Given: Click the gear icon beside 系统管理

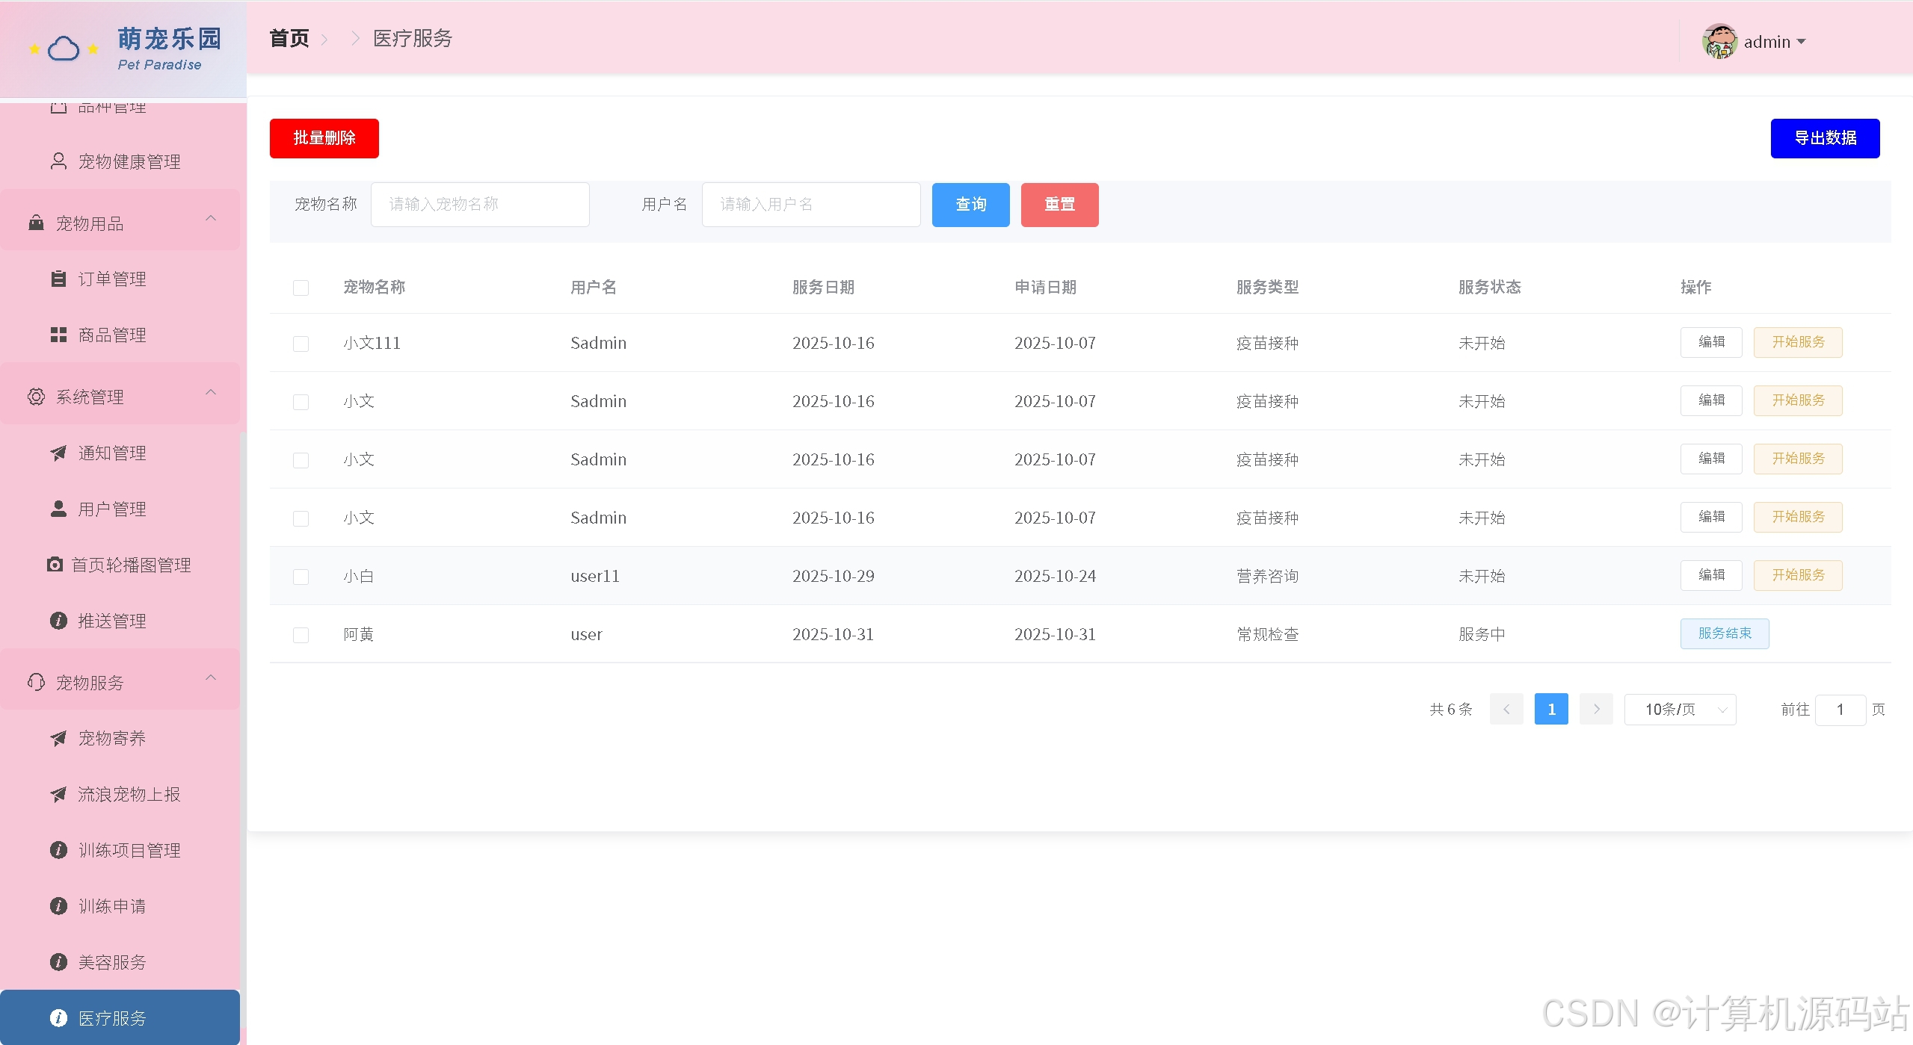Looking at the screenshot, I should 36,397.
